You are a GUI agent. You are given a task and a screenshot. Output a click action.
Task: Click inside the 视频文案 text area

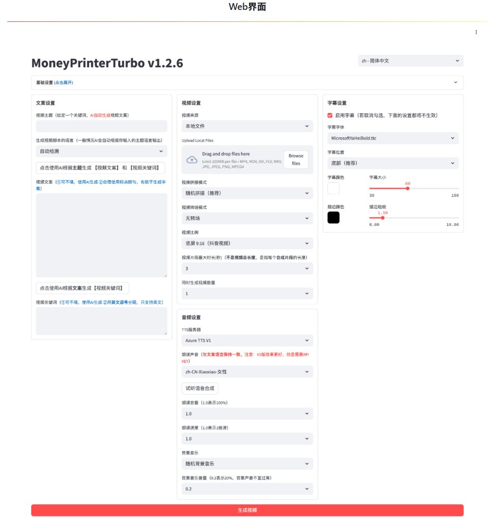point(102,235)
